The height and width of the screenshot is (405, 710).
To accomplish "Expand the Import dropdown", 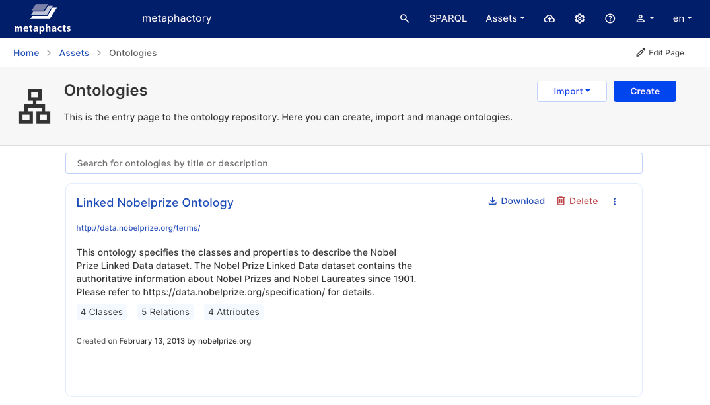I will [x=571, y=91].
